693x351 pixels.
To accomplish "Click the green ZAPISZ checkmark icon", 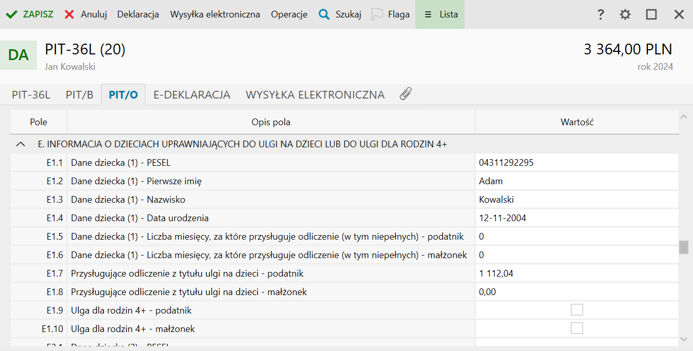I will pos(11,14).
